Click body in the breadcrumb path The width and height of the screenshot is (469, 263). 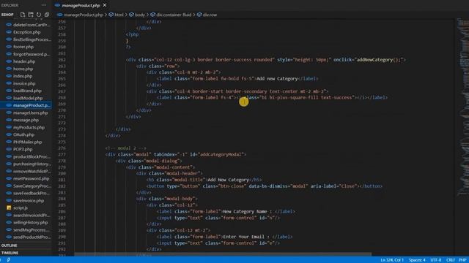(140, 15)
